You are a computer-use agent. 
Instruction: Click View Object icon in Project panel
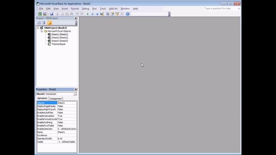coord(44,23)
